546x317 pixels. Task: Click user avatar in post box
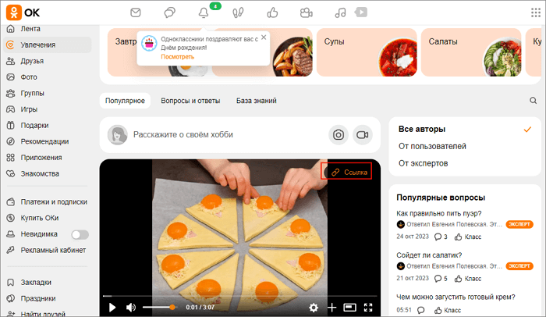tap(117, 134)
